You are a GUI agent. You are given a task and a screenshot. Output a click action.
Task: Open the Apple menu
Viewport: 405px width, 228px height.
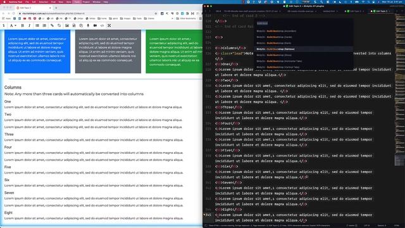pos(4,2)
